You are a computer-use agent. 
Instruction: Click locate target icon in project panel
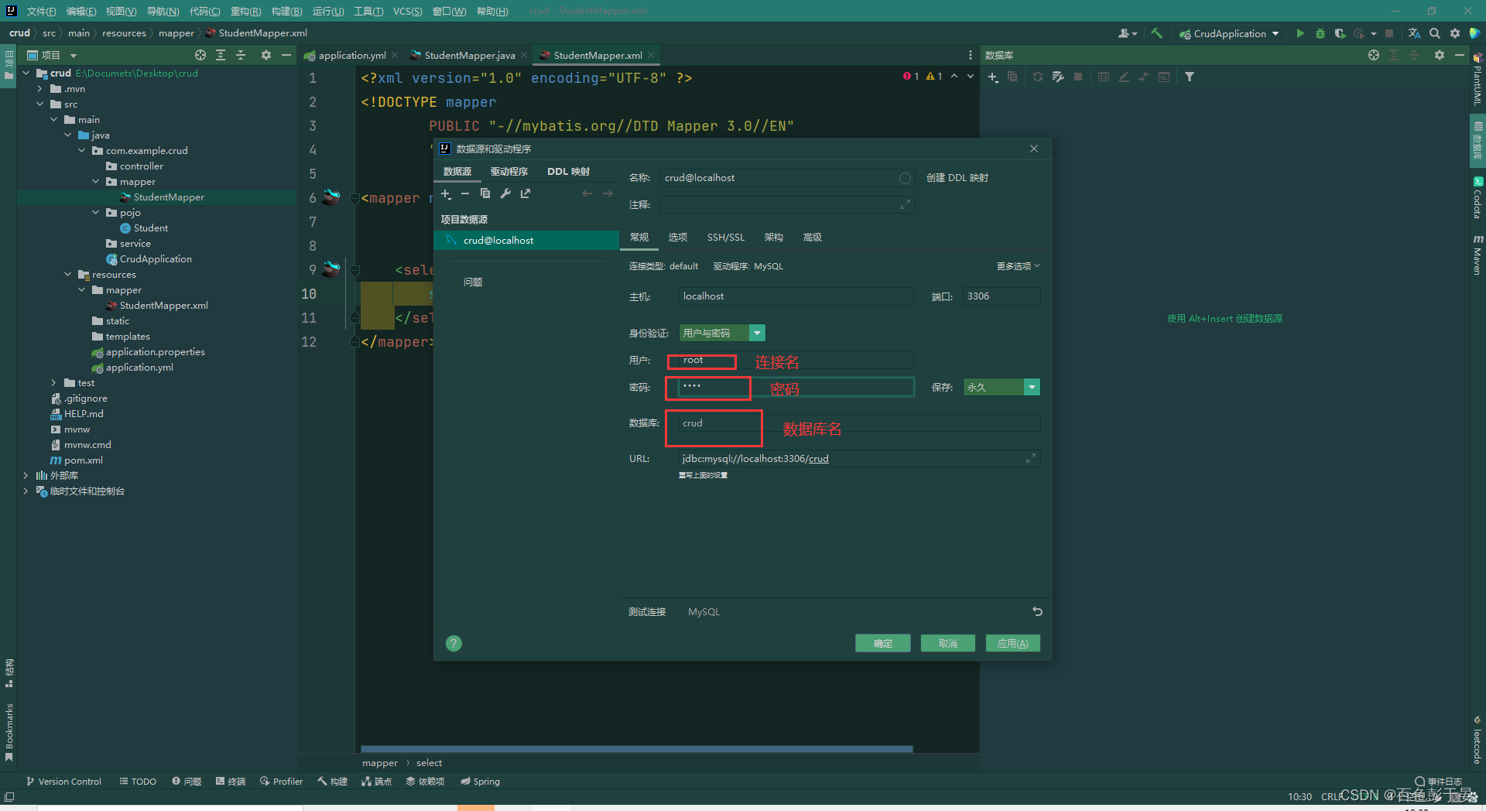coord(200,55)
